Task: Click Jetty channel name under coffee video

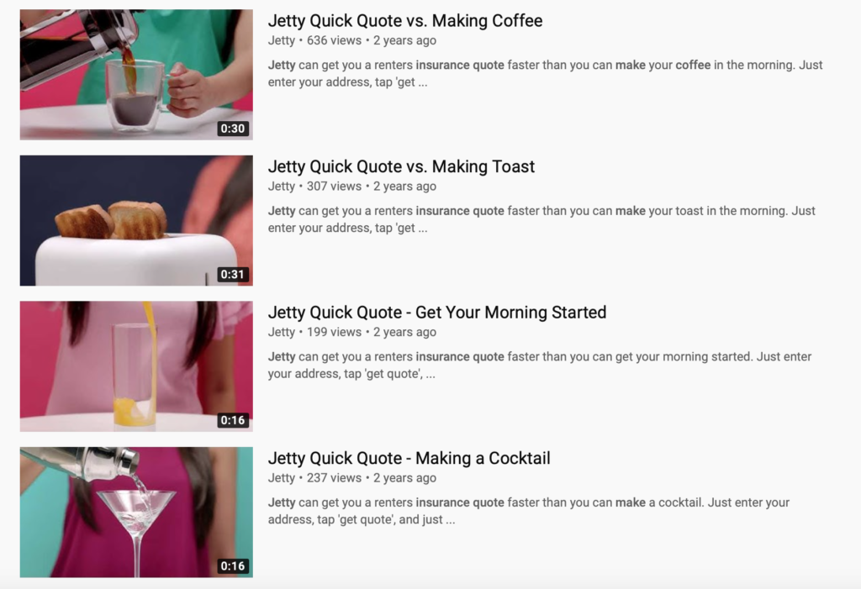Action: (x=281, y=40)
